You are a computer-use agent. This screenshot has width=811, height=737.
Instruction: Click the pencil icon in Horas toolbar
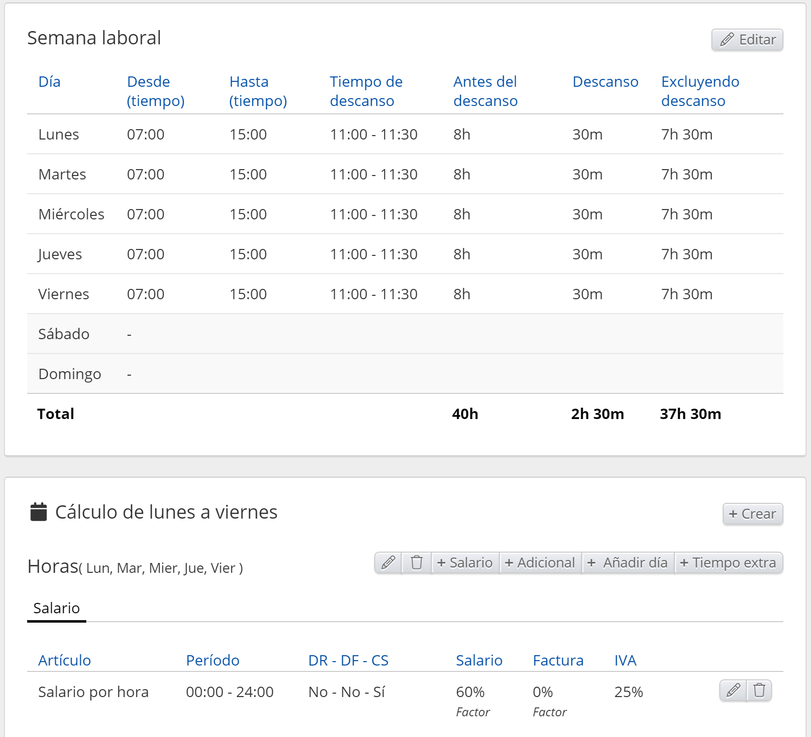pyautogui.click(x=388, y=562)
